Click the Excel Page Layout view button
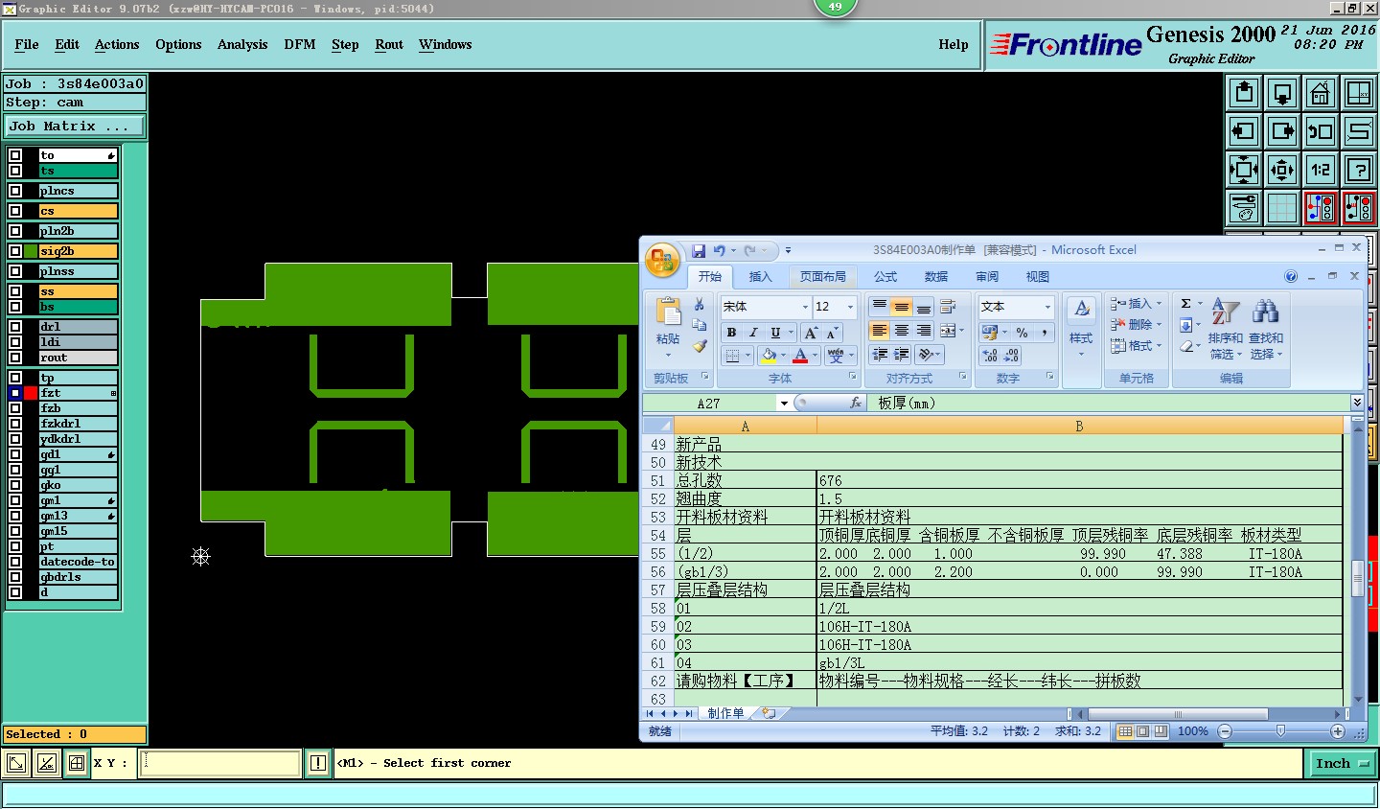 coord(1143,731)
